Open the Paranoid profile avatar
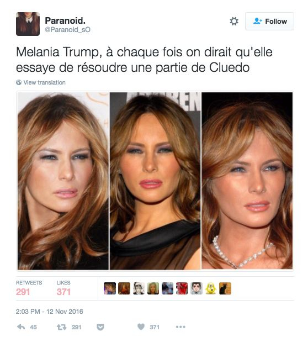Viewport: 308px width, 342px height. [28, 24]
